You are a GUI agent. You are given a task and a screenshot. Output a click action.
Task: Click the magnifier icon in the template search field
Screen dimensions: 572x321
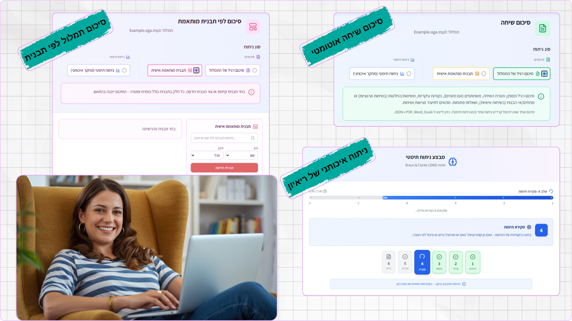point(253,138)
